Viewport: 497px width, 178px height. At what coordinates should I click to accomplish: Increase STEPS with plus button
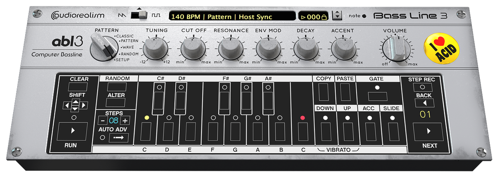(x=125, y=120)
